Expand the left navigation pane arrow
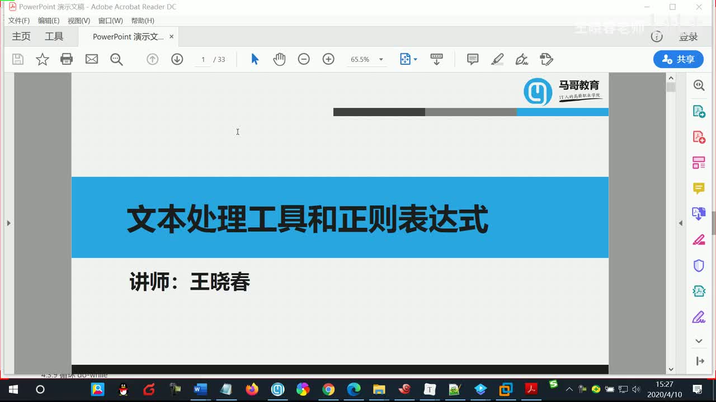This screenshot has width=716, height=402. point(8,223)
